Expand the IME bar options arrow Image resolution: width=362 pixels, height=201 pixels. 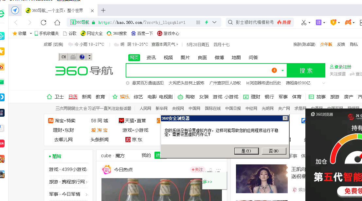pos(89,57)
